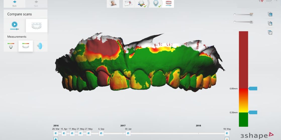Toggle the bottom cube view icon
The width and height of the screenshot is (281, 140).
(270, 32)
